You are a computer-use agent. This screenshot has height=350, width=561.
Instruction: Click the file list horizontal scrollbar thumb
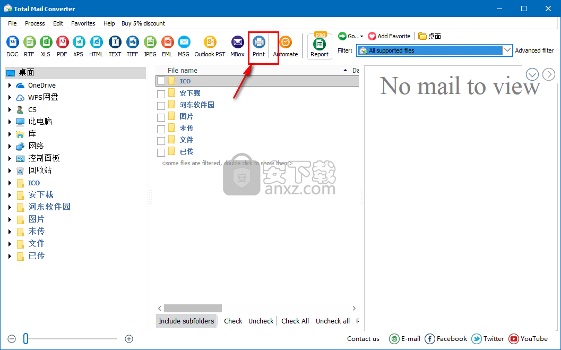193,308
